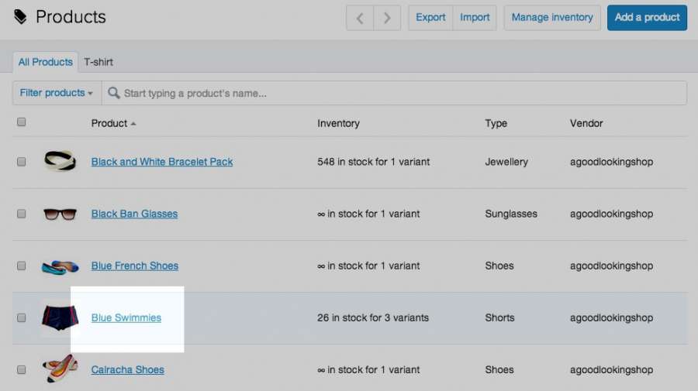Click the next page arrow button
This screenshot has width=698, height=391.
coord(387,17)
